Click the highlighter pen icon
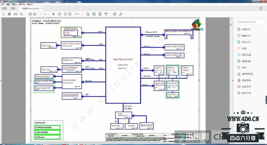Viewport: 267px width, 145px height. pos(121,14)
